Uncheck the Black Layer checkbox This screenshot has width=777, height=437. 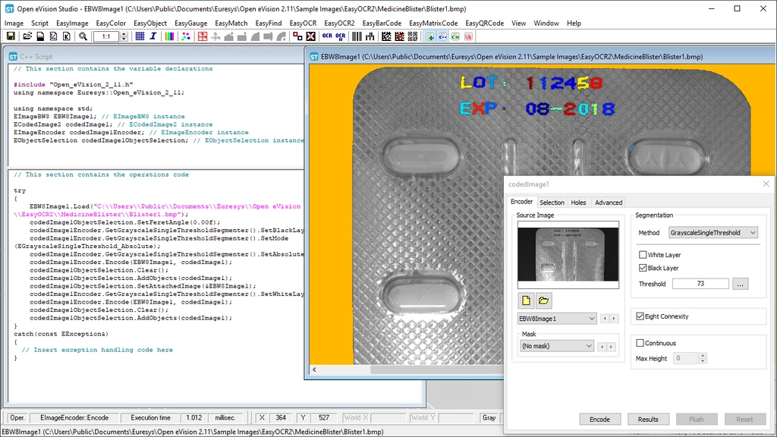(x=643, y=268)
